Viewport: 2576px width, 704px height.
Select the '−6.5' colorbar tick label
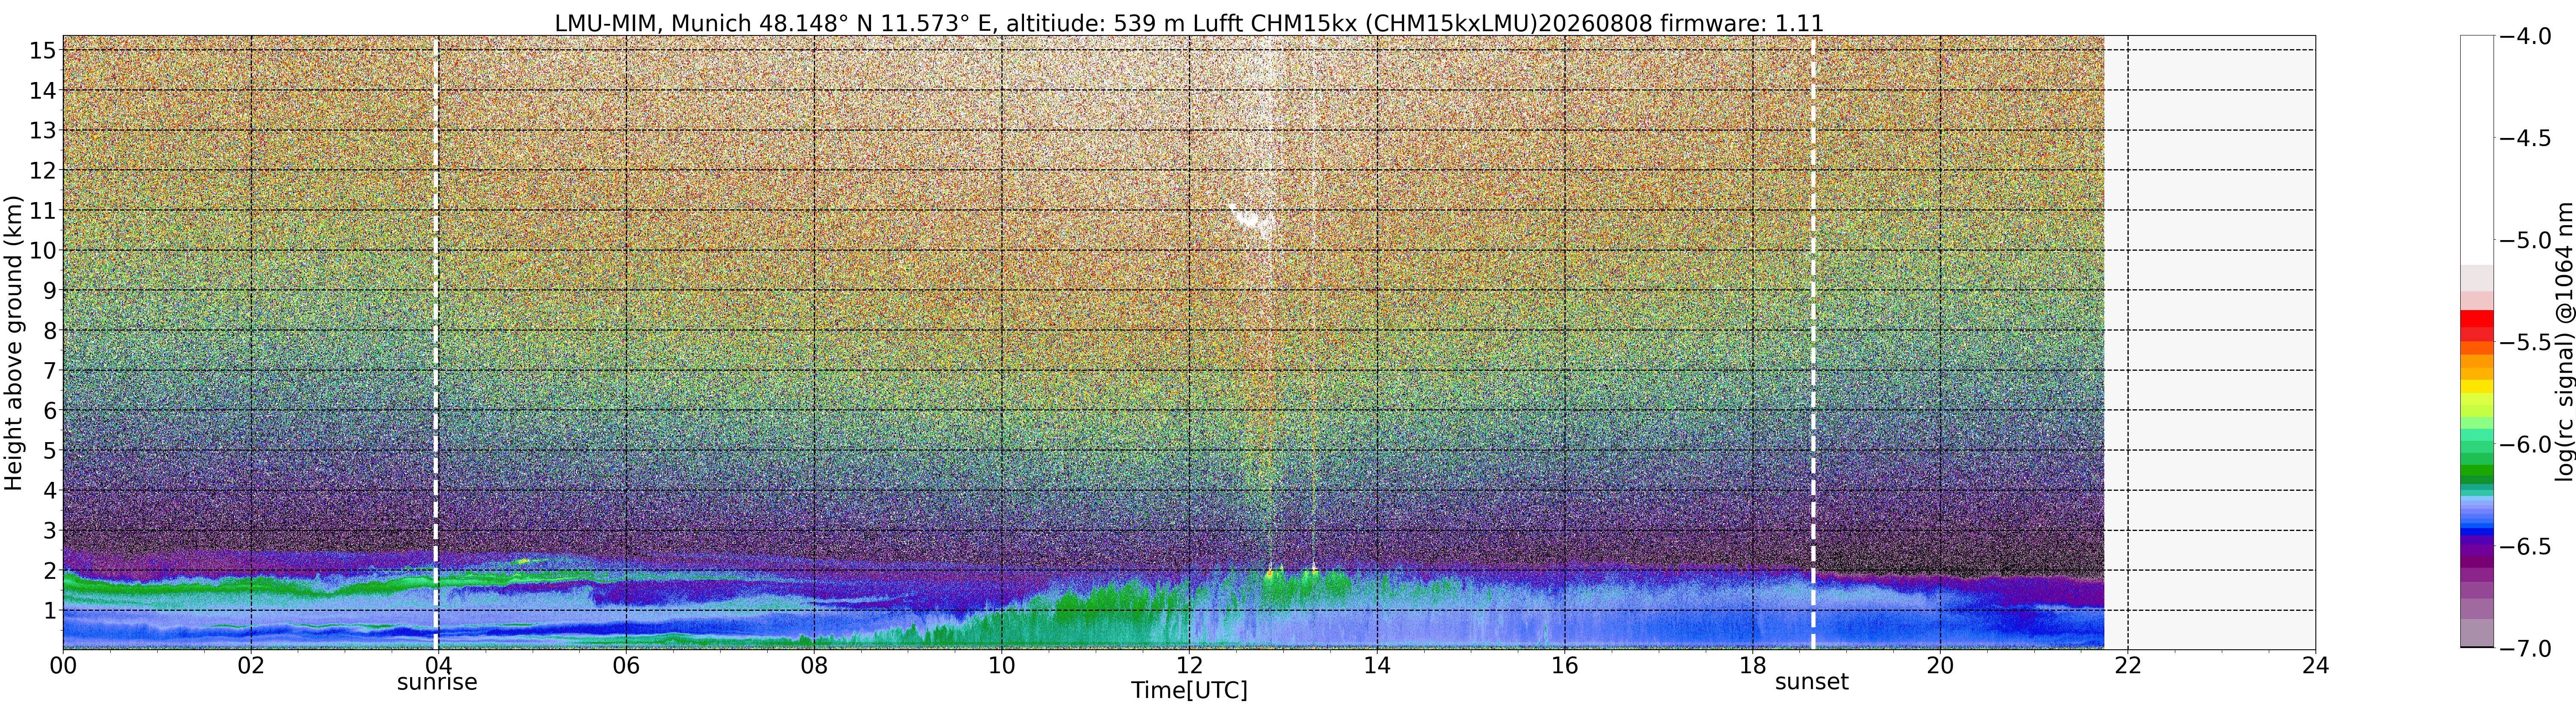(x=2525, y=546)
